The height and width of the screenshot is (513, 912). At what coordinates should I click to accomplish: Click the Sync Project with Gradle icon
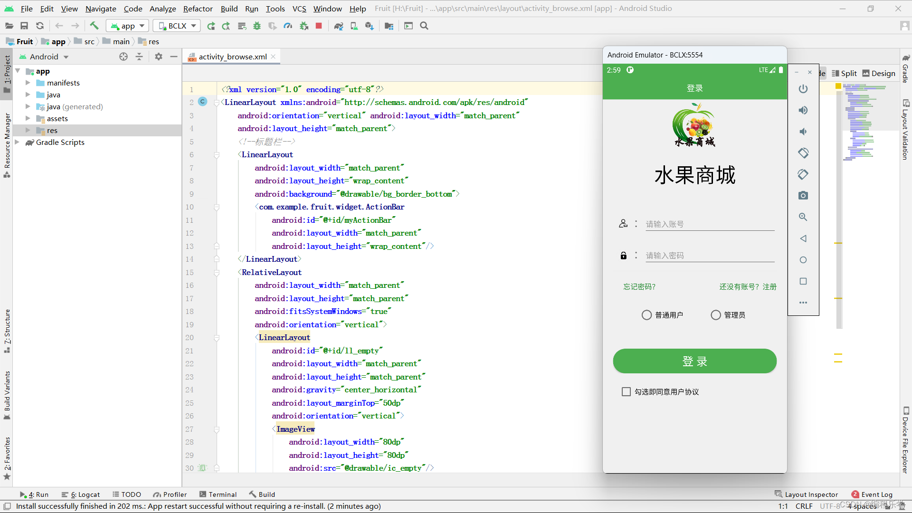339,26
